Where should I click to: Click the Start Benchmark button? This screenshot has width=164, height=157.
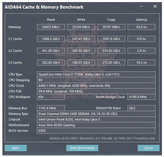point(82,148)
